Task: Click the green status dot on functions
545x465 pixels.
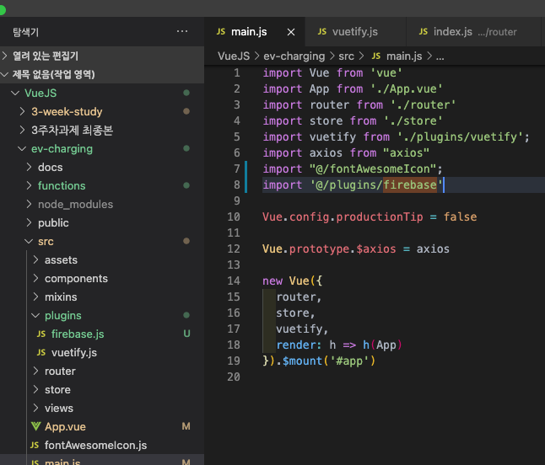Action: coord(186,185)
